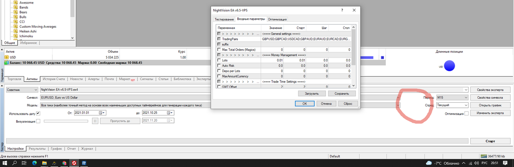Switch to Избранное navigator tab
The width and height of the screenshot is (514, 167).
[29, 43]
